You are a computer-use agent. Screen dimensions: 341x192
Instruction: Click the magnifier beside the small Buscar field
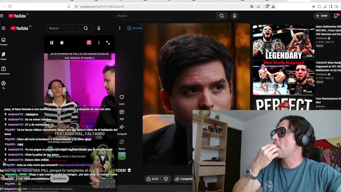[x=86, y=28]
